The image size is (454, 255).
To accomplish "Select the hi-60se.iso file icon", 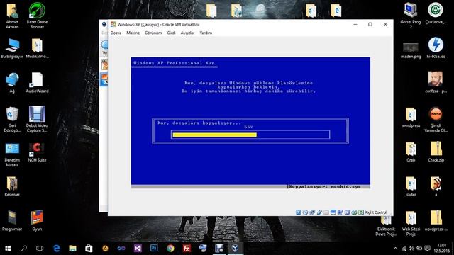I will click(x=436, y=48).
